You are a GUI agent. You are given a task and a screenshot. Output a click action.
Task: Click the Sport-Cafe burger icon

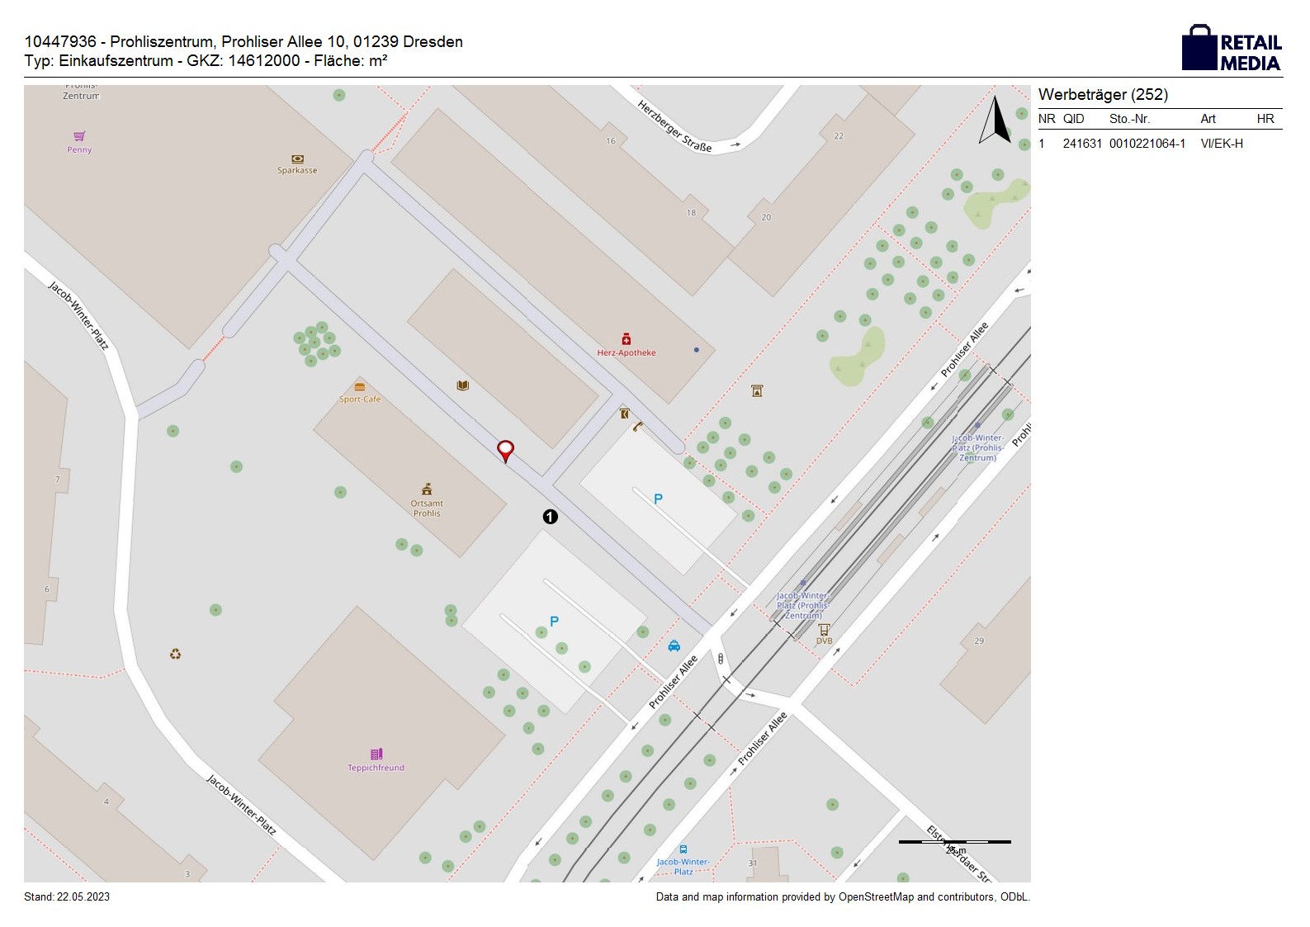359,387
